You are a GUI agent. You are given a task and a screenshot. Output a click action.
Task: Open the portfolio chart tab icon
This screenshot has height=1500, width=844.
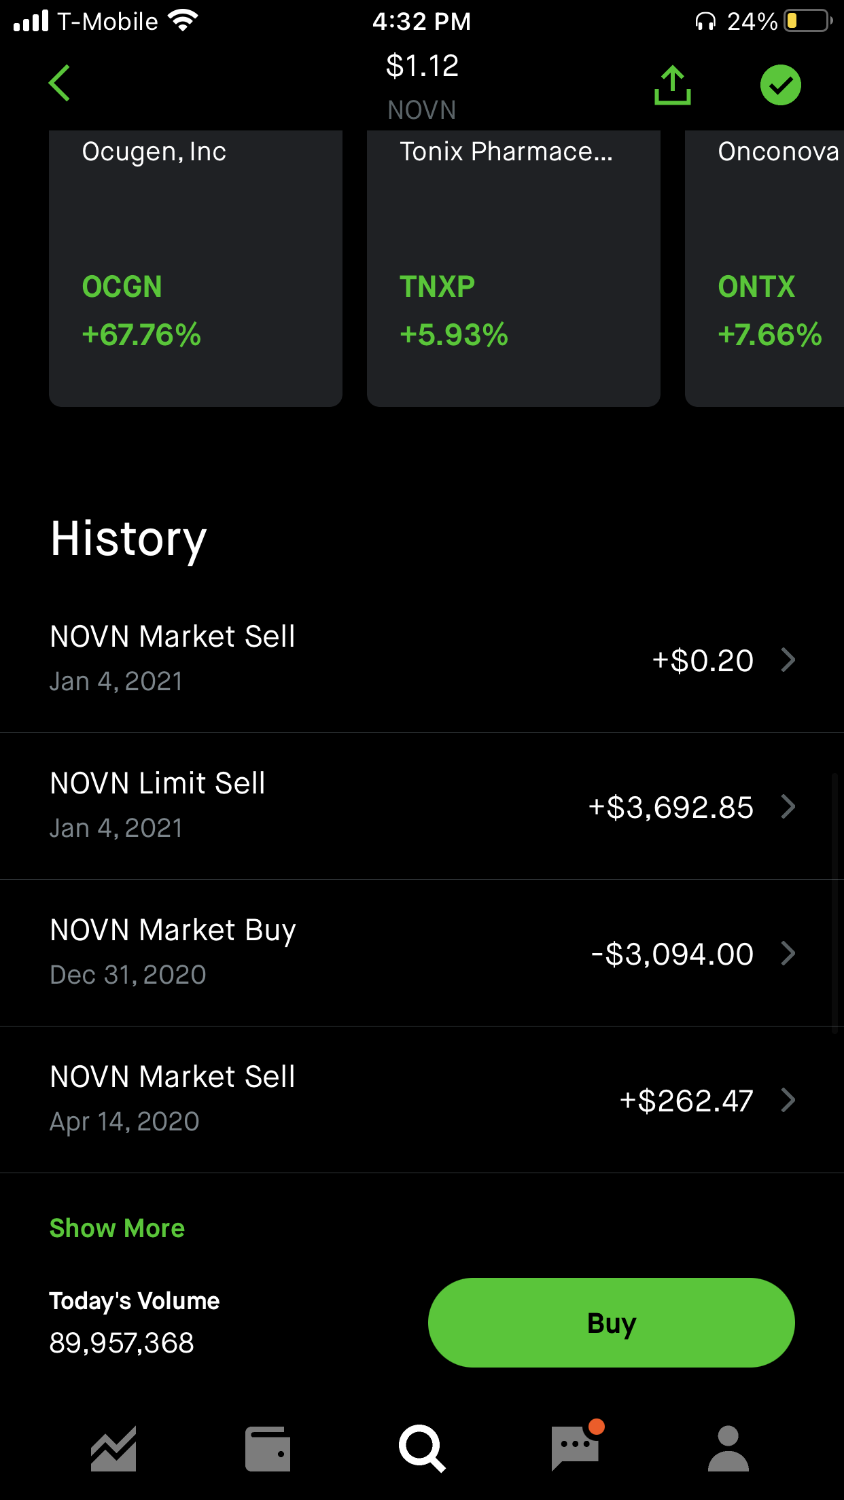pos(113,1448)
